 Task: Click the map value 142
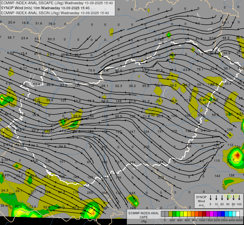(217, 176)
